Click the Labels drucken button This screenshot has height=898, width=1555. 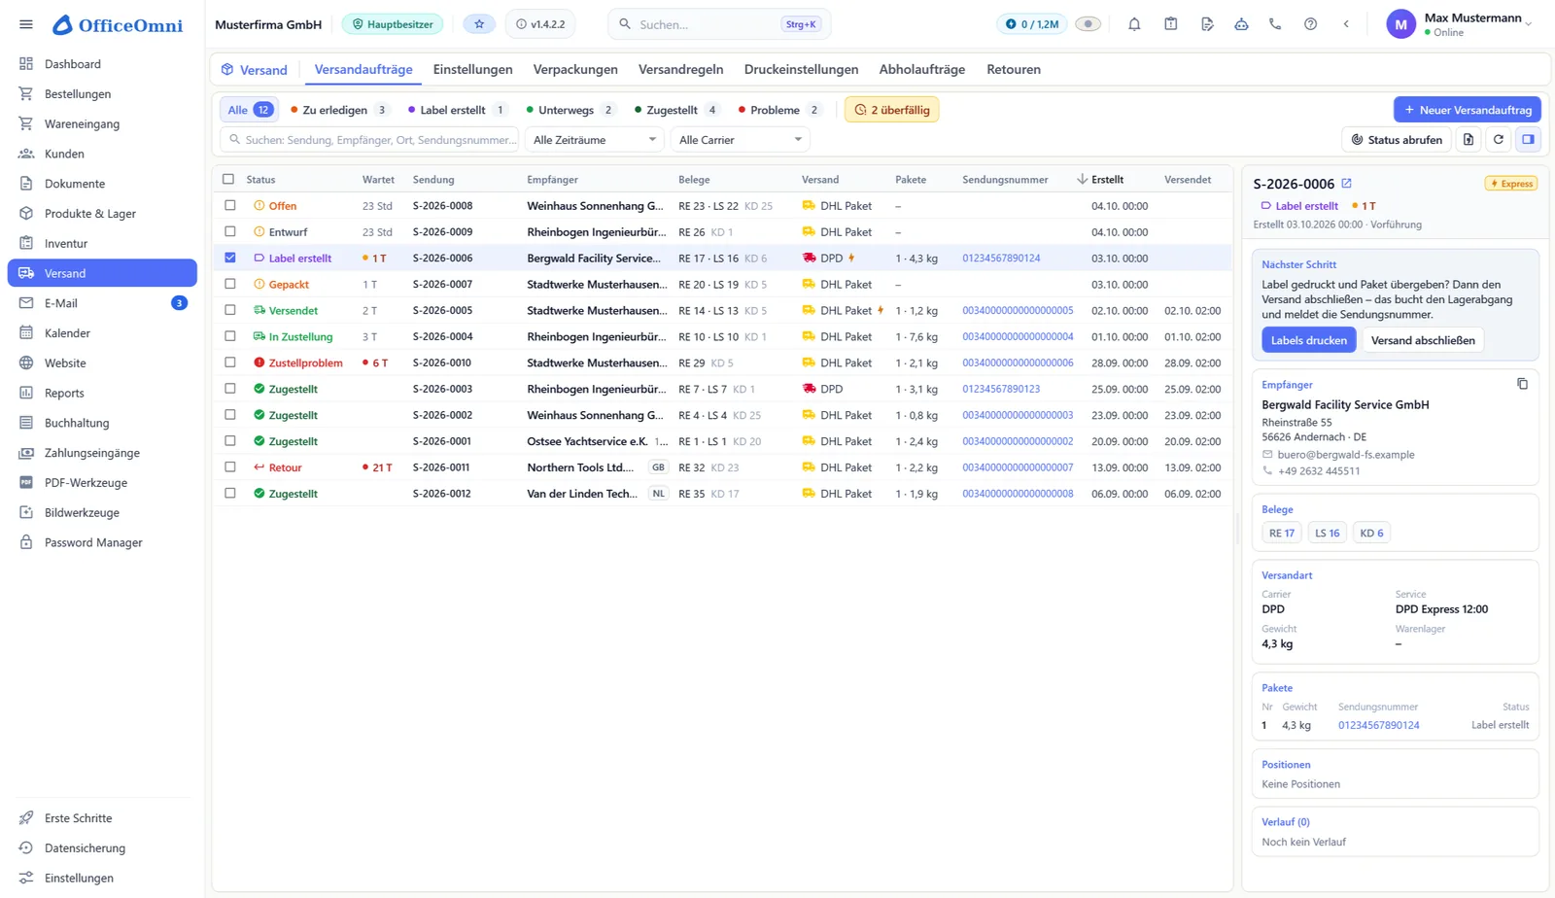point(1308,340)
